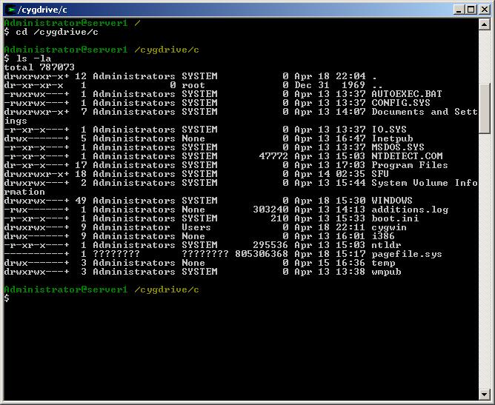Click the /cygdrive/c title bar text

[x=44, y=9]
